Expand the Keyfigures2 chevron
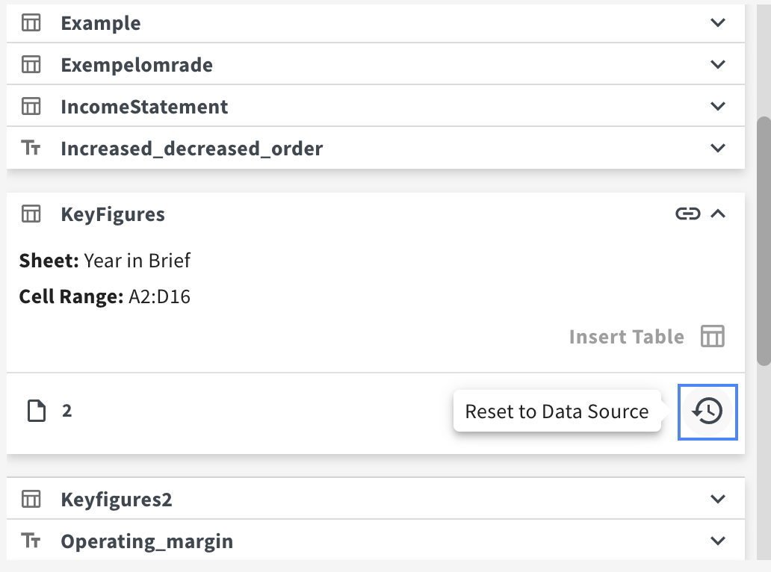Screen dimensions: 771x572 (718, 499)
